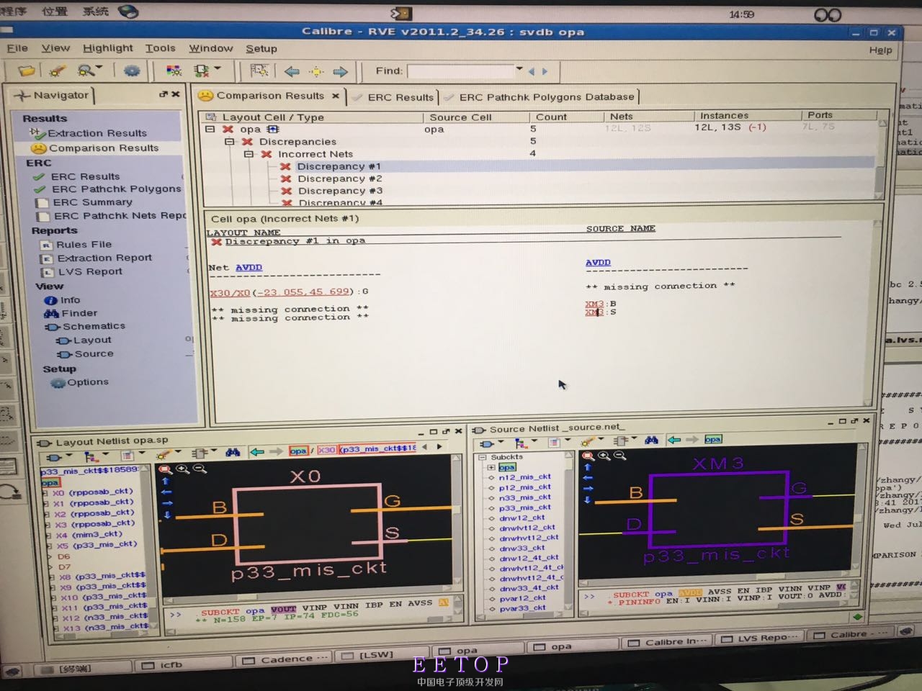This screenshot has width=922, height=691.
Task: Click zoom-in magnifier in Layout Netlist schematic
Action: point(183,469)
